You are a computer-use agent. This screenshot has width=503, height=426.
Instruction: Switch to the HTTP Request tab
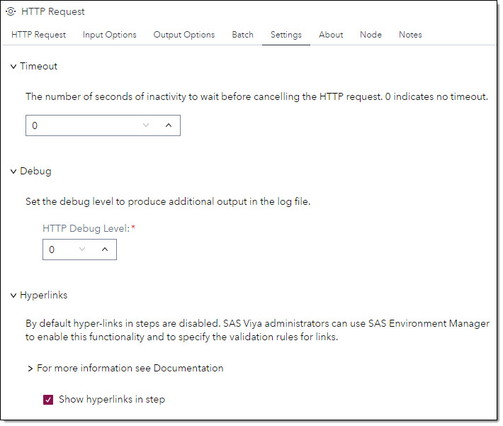click(x=38, y=35)
